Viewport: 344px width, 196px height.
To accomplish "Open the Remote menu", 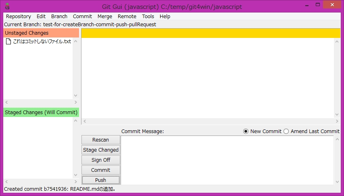I will pyautogui.click(x=127, y=17).
